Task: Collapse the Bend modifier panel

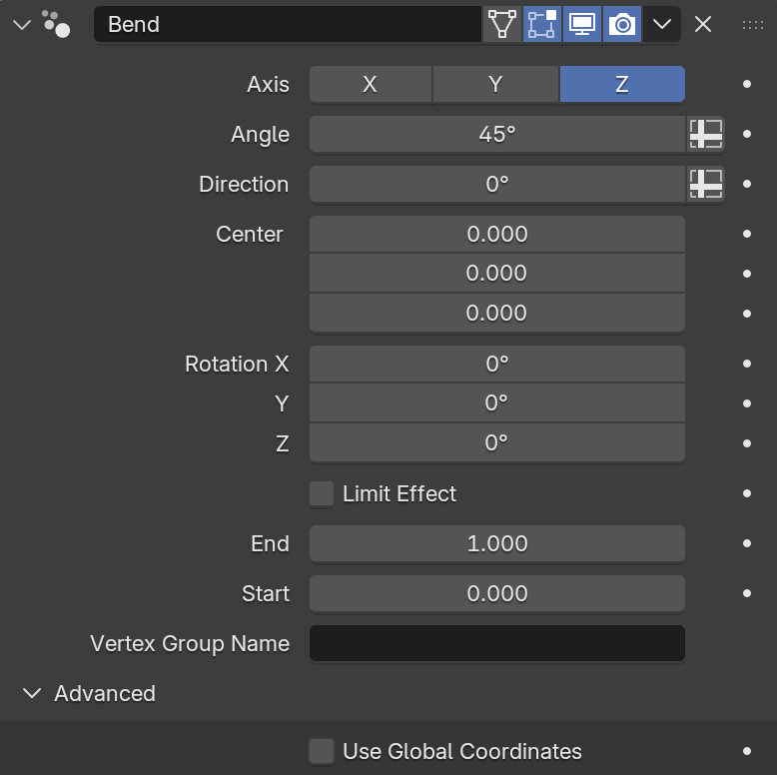Action: point(22,24)
